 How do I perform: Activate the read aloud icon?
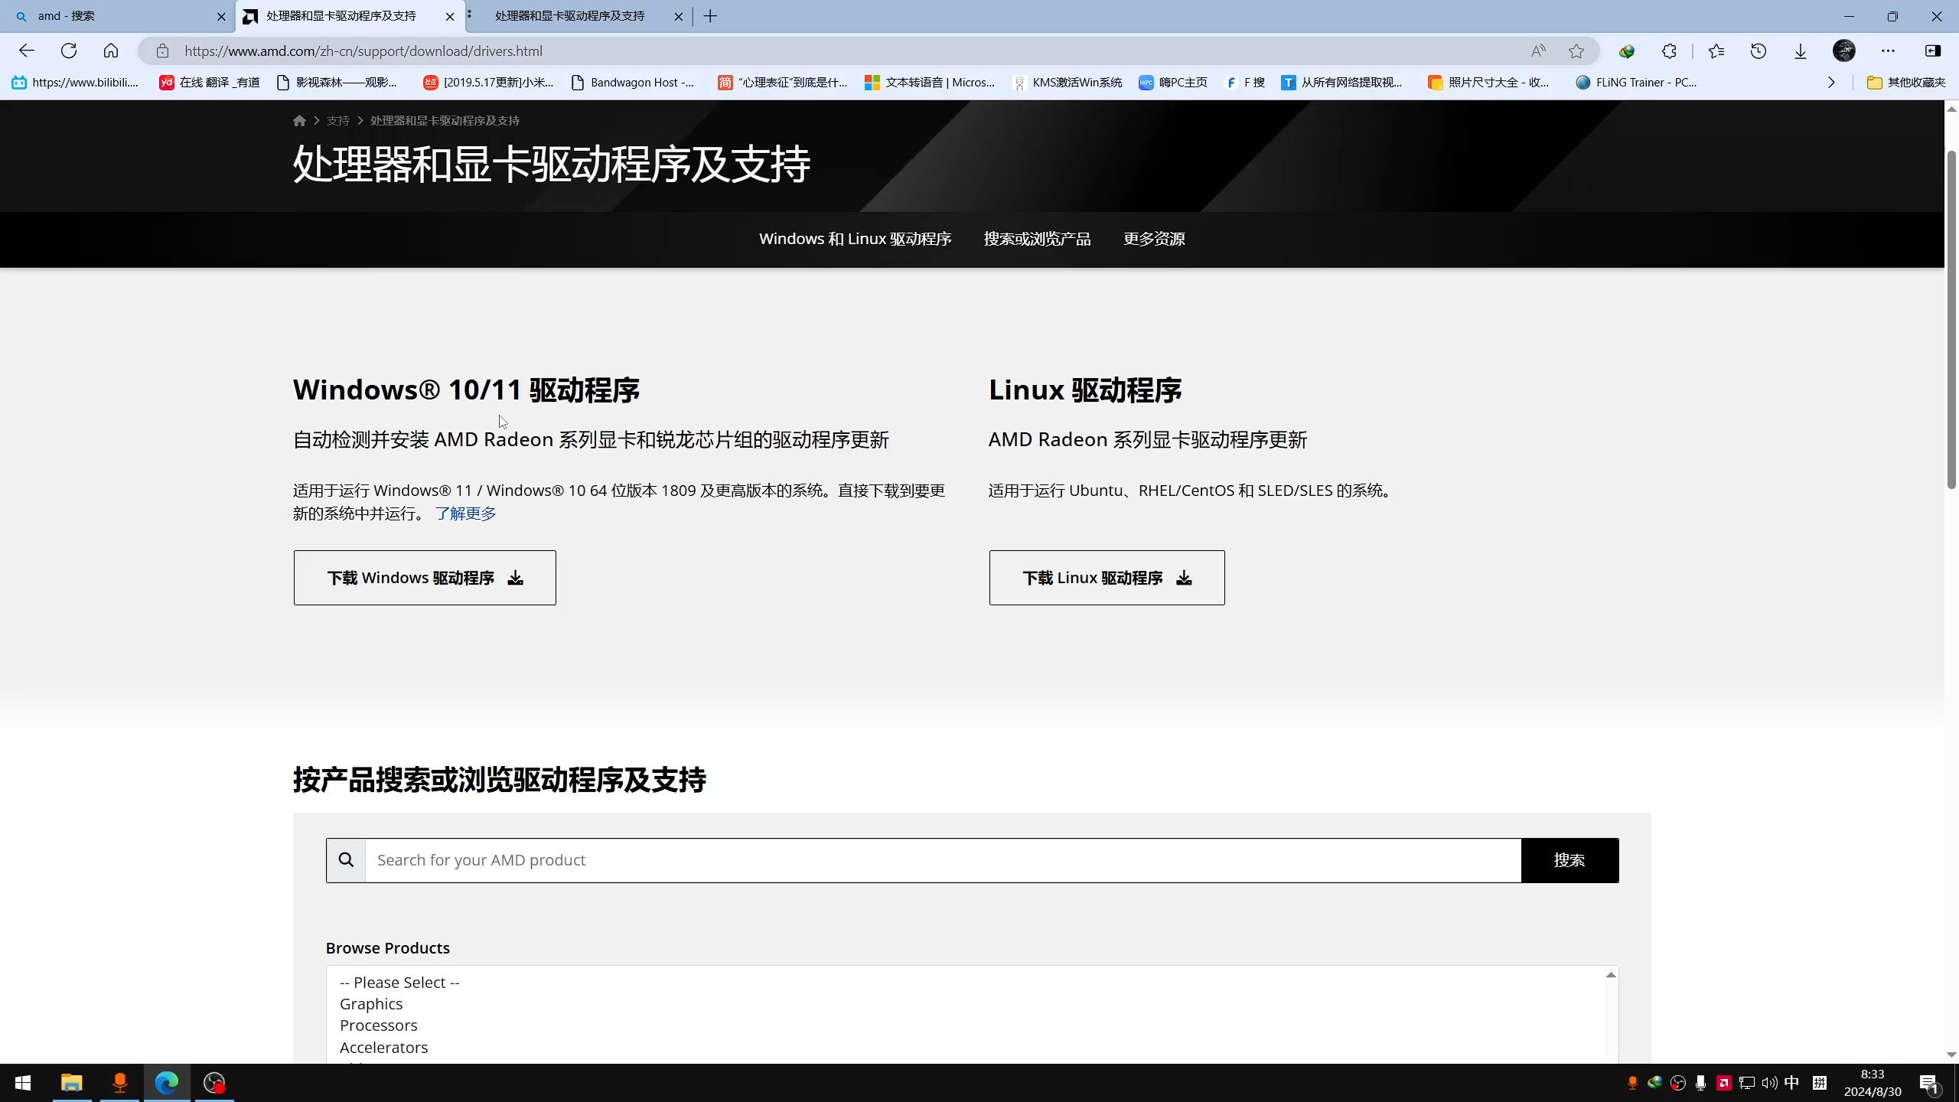coord(1538,51)
